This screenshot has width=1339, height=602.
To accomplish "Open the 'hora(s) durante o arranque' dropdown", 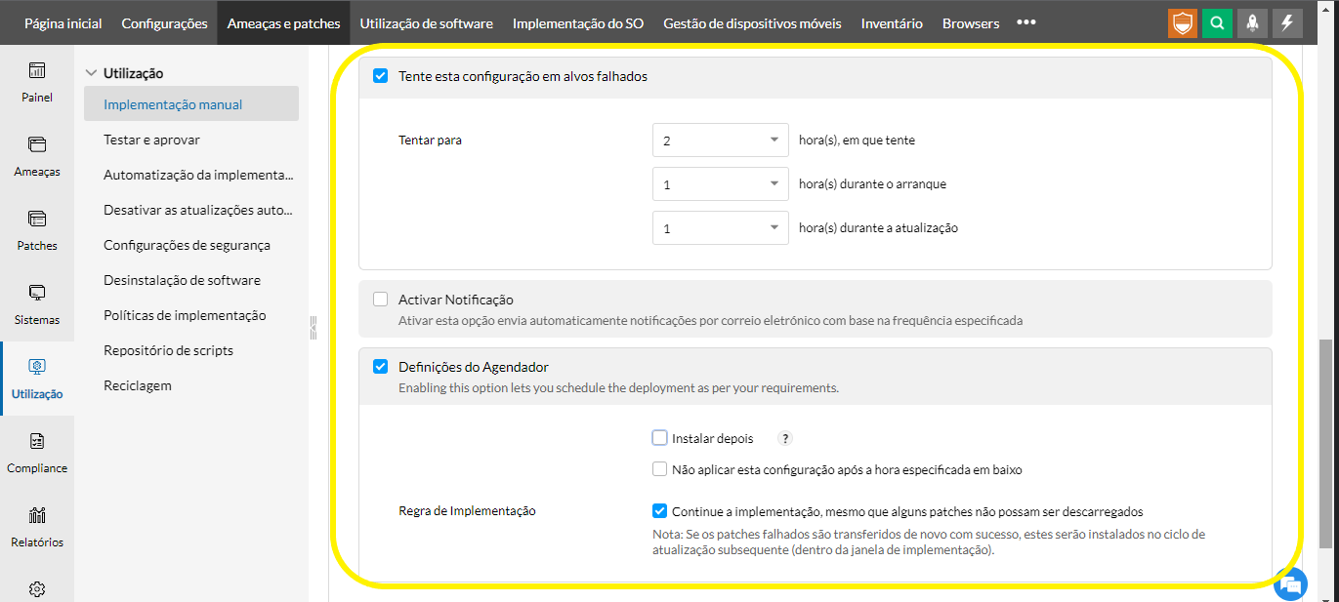I will [720, 184].
